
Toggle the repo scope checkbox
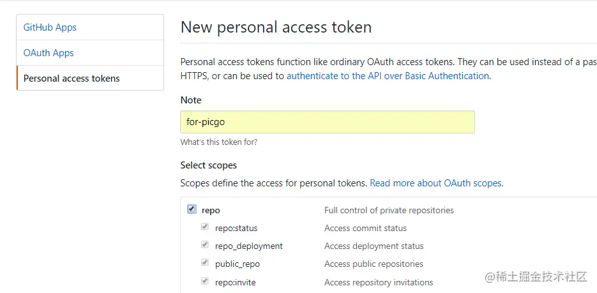click(x=192, y=209)
